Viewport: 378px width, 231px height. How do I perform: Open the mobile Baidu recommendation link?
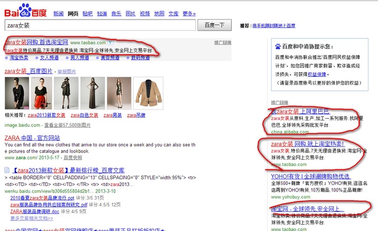[x=274, y=25]
